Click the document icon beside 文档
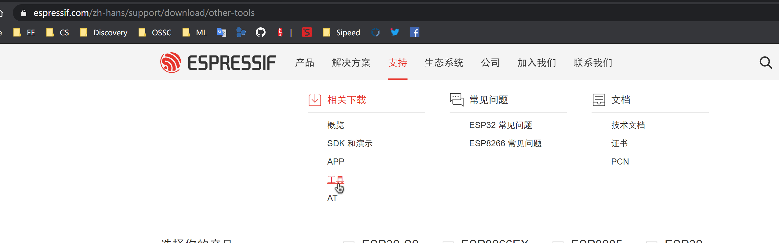779x243 pixels. click(x=599, y=100)
